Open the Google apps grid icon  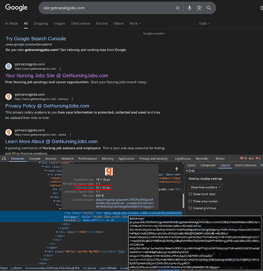(261, 8)
